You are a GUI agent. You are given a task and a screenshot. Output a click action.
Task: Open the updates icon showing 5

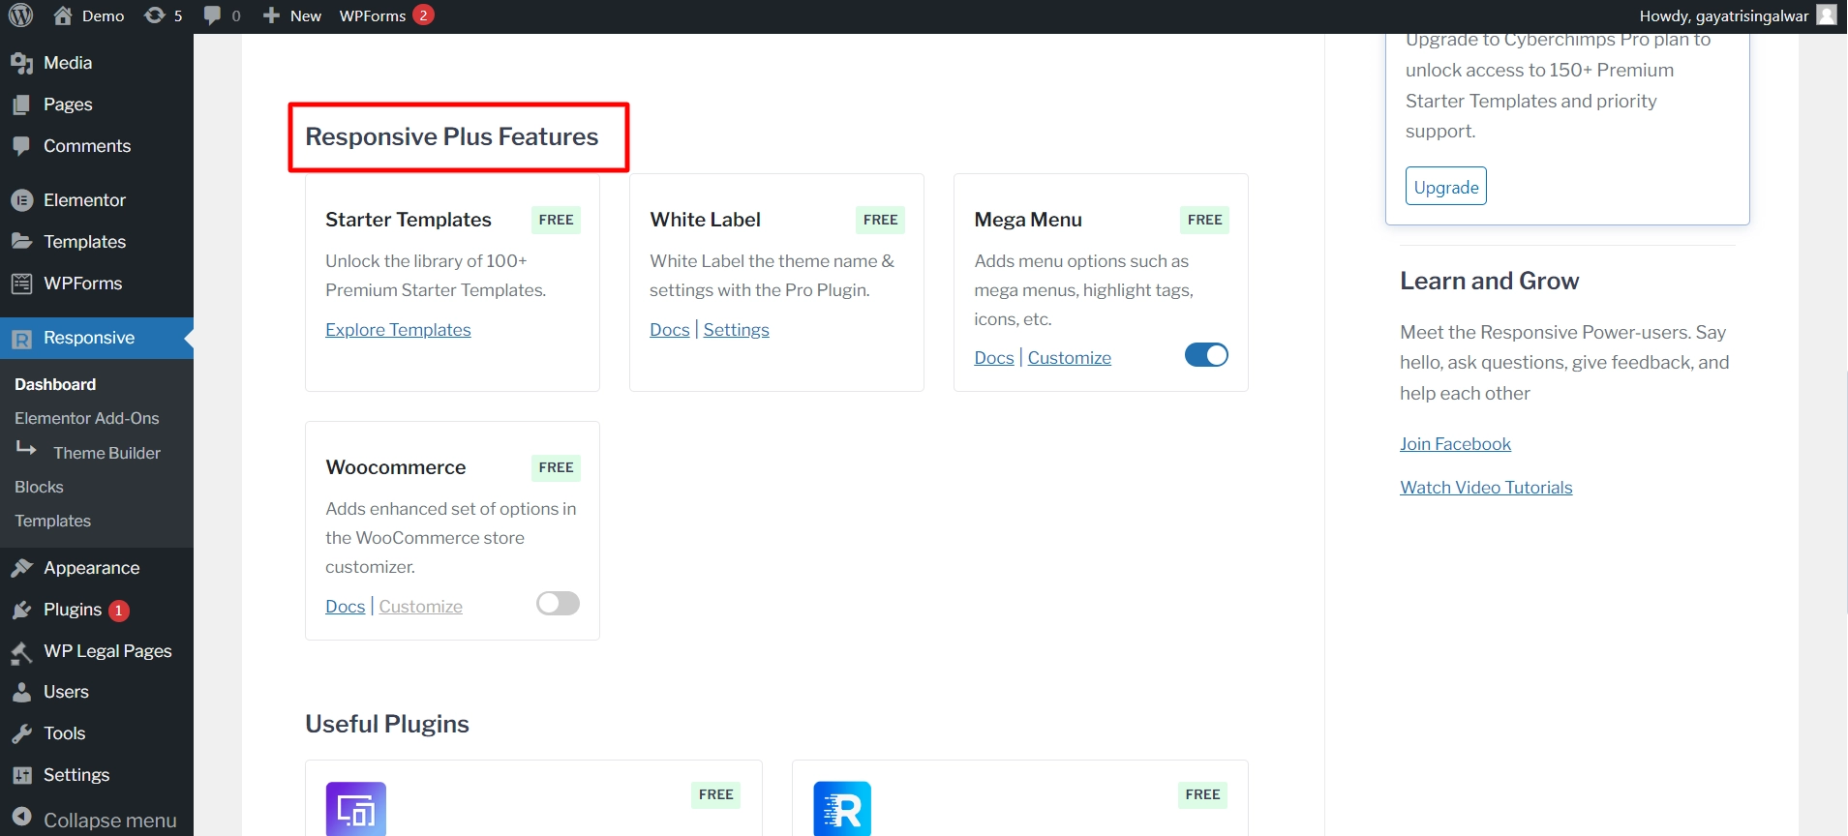click(x=154, y=15)
